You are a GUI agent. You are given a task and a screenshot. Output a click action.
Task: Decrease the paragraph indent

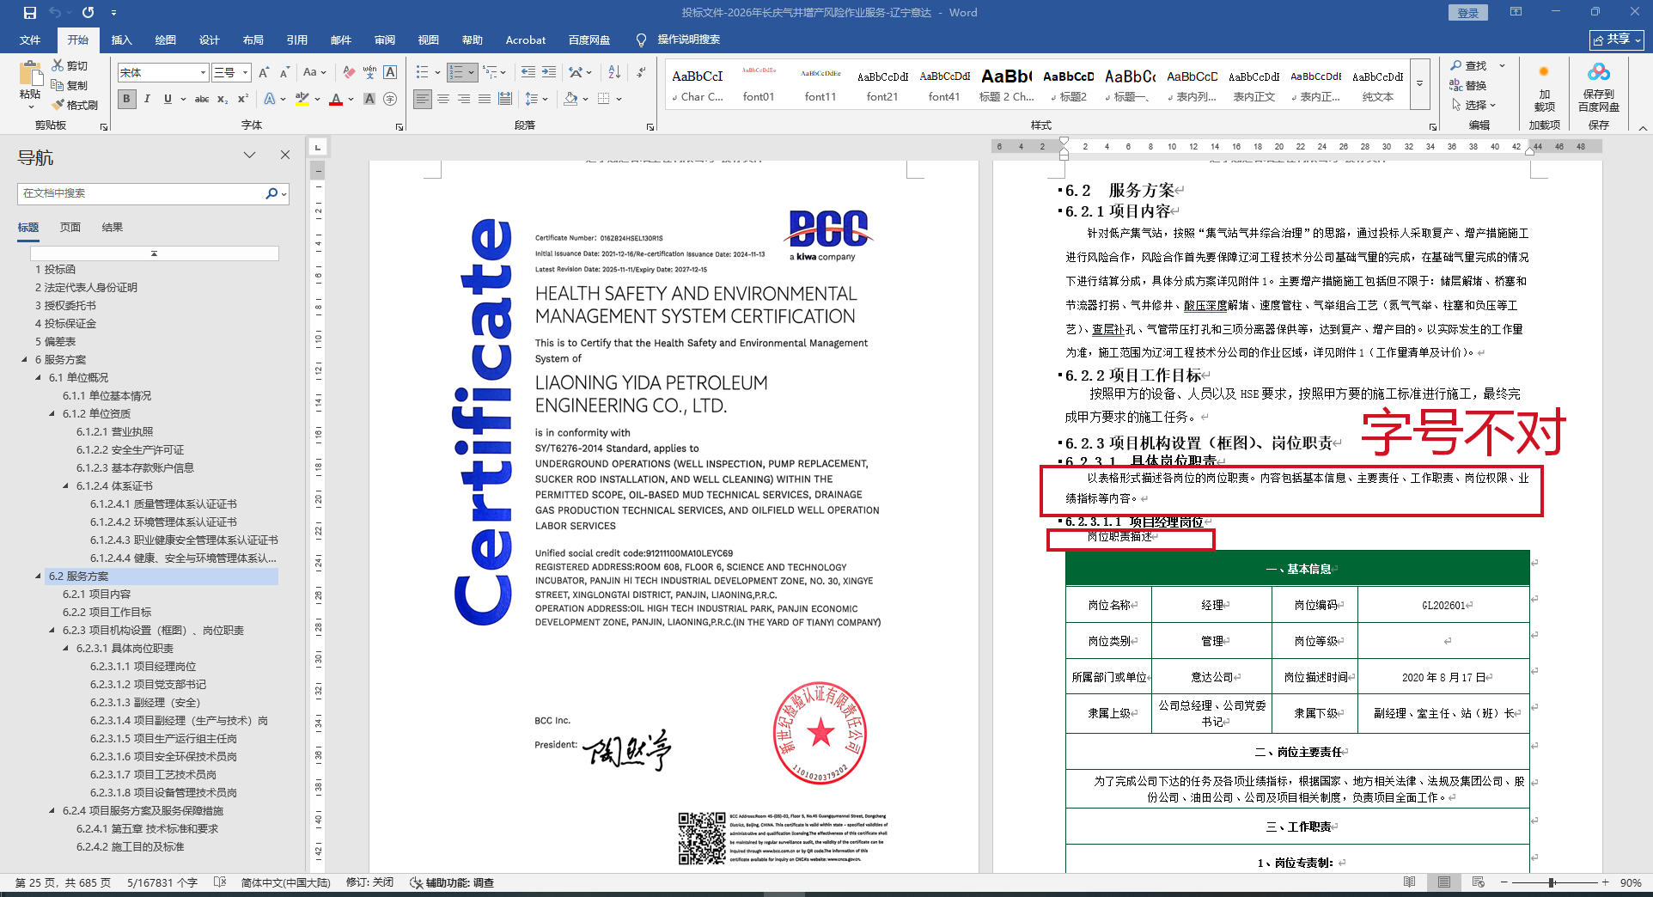point(528,72)
